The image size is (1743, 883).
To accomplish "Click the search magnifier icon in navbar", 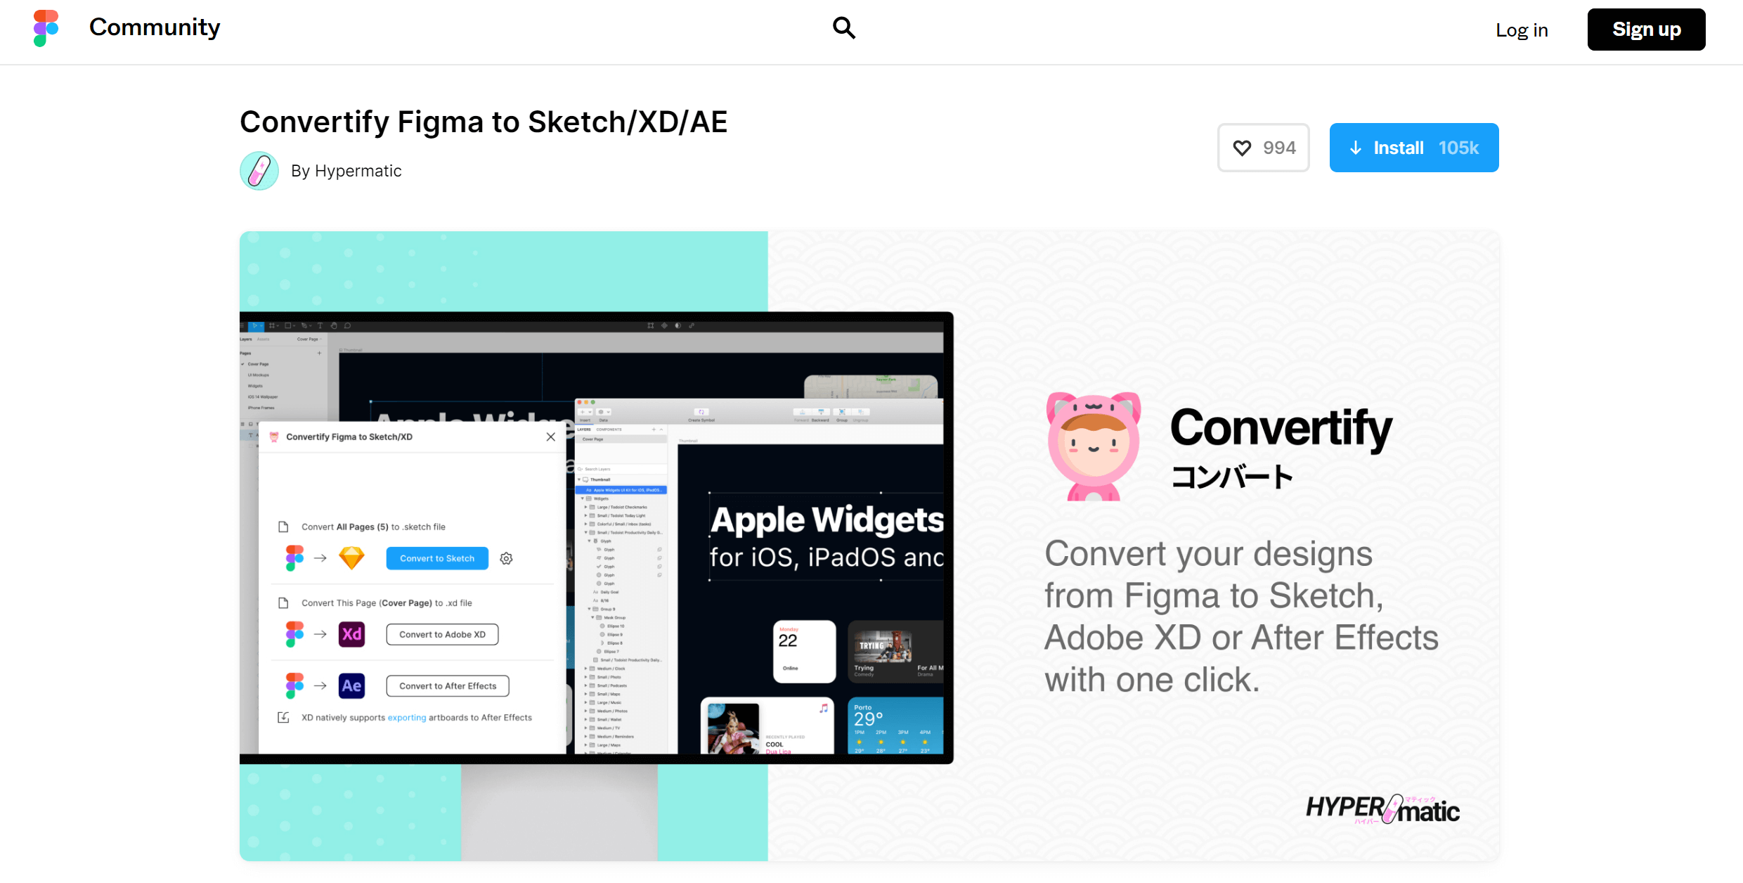I will [843, 27].
